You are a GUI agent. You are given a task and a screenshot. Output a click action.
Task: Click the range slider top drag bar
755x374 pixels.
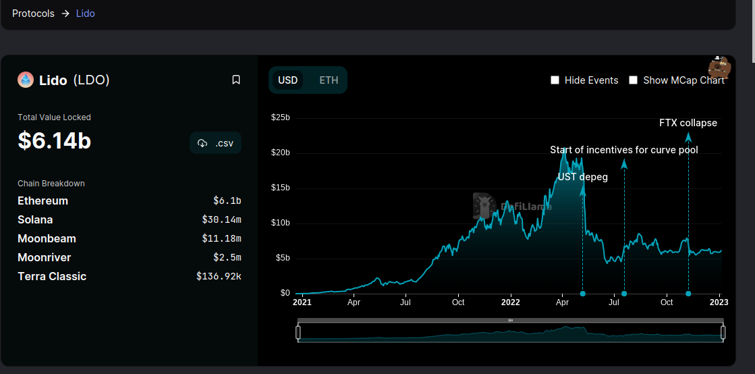click(x=510, y=320)
